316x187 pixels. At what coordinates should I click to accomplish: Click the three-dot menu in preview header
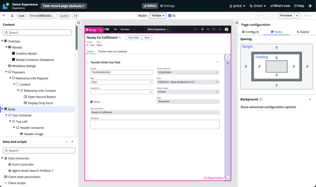tap(134, 29)
